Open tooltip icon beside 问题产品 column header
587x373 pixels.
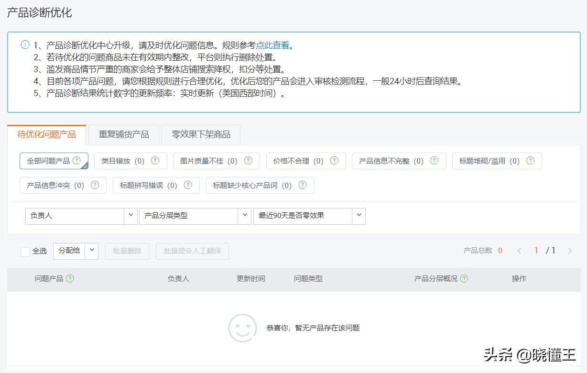tap(70, 278)
